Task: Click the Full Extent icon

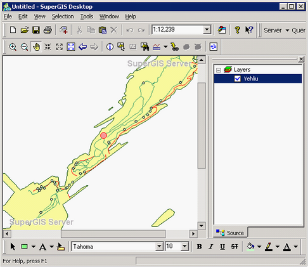Action: coord(71,47)
